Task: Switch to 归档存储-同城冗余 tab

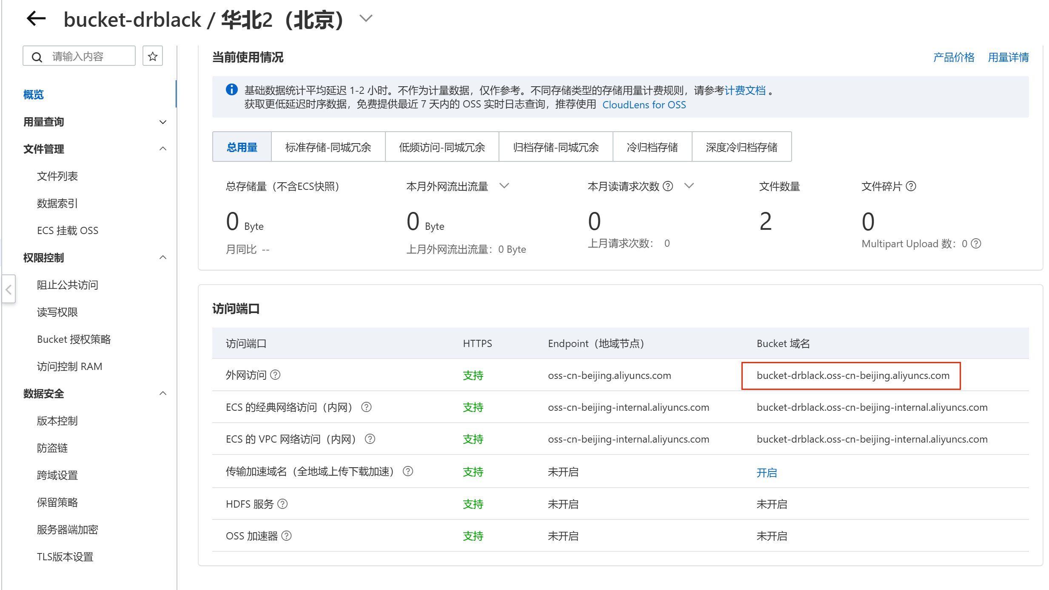Action: (556, 147)
